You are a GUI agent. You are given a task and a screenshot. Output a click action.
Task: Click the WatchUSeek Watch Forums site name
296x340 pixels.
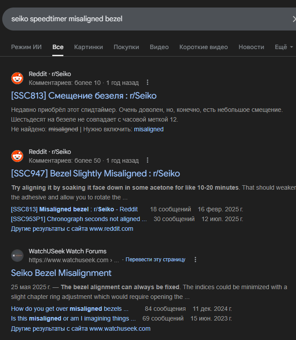point(68,251)
